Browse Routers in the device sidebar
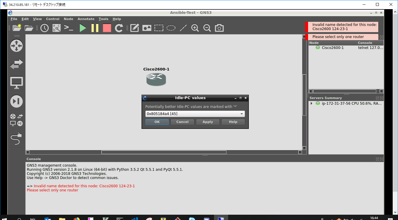 (17, 46)
